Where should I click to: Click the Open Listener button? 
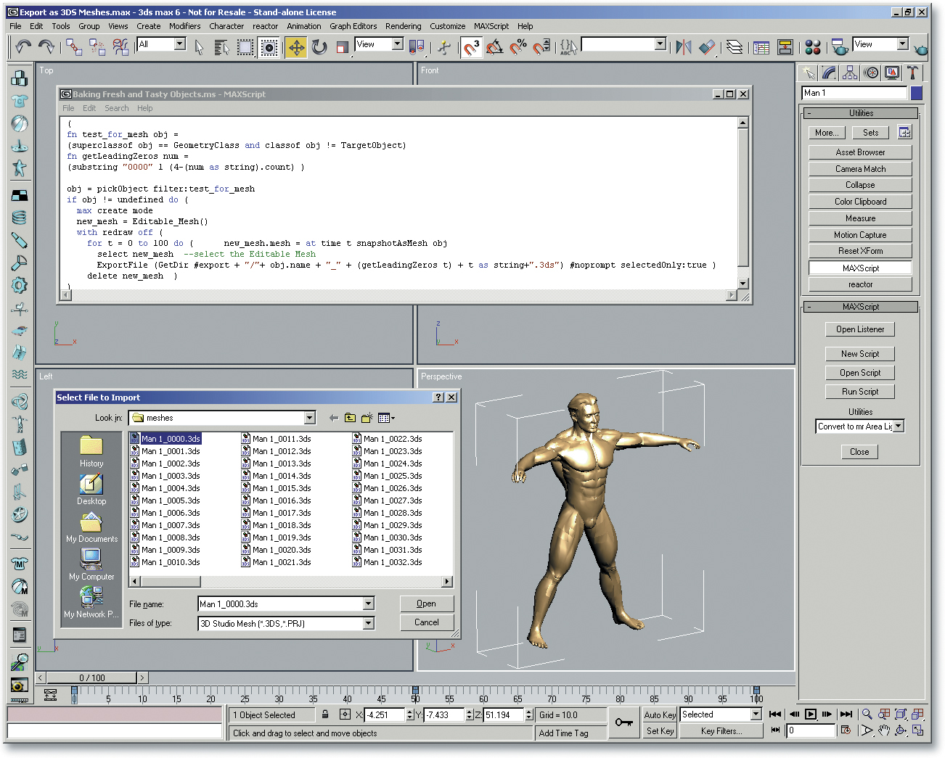pyautogui.click(x=860, y=329)
